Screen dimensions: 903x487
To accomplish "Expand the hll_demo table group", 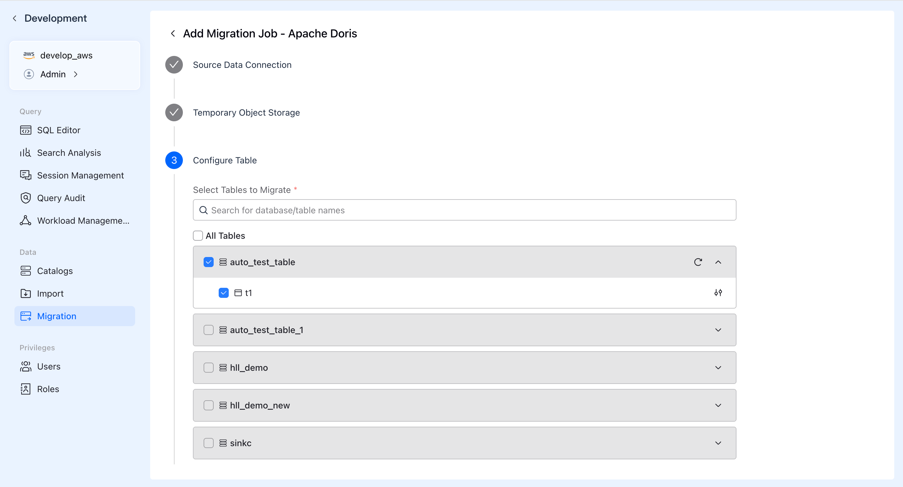I will (x=718, y=367).
